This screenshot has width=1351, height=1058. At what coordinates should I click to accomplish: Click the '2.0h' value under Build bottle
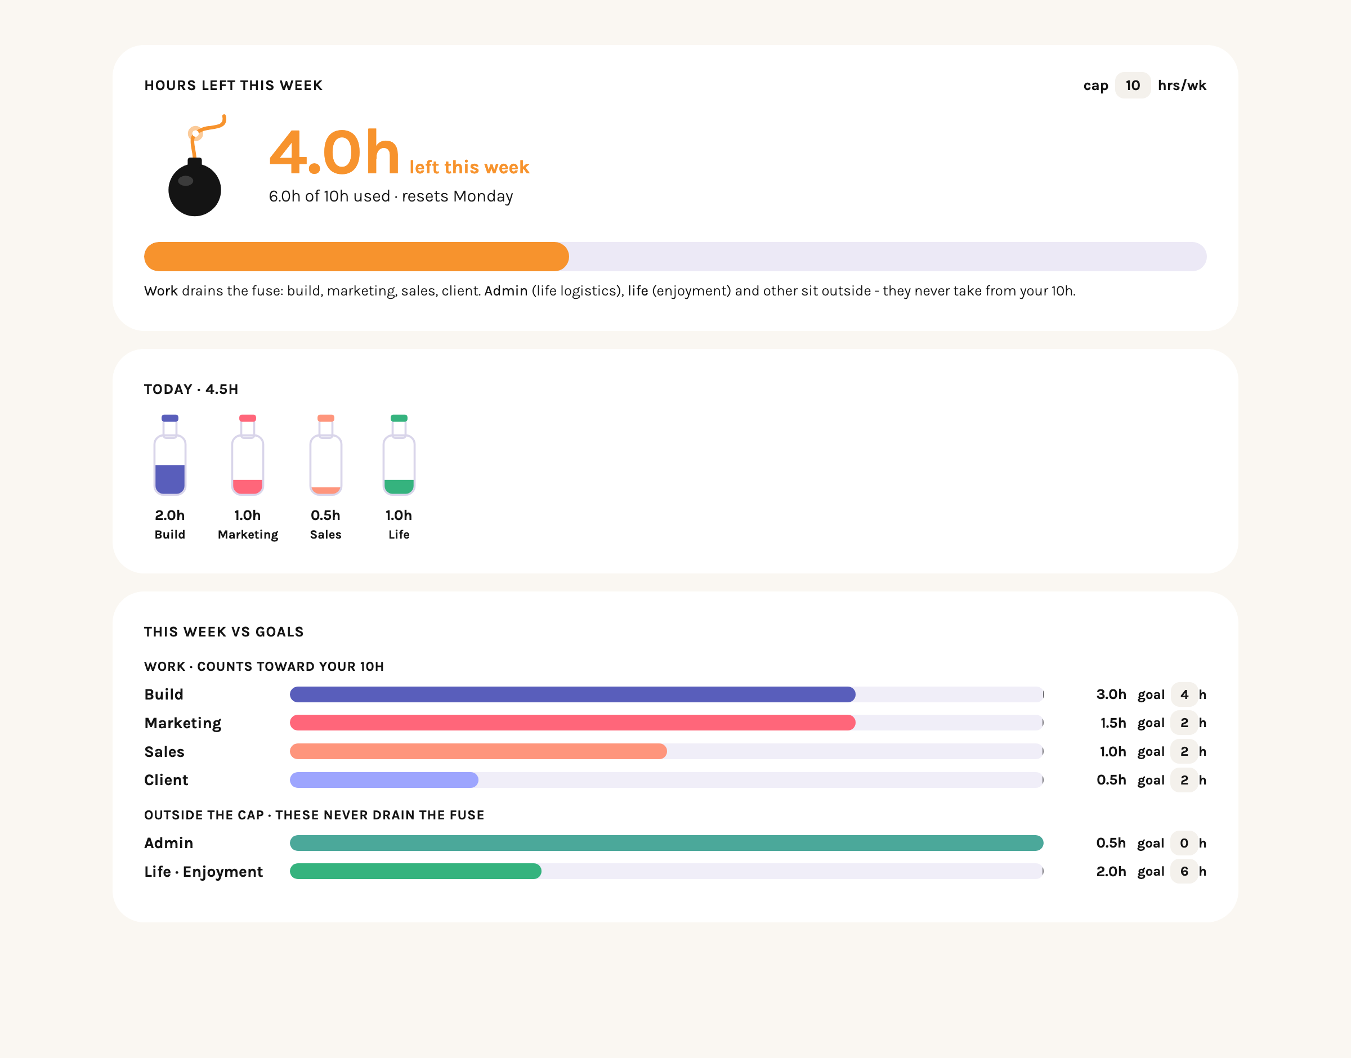pyautogui.click(x=170, y=515)
